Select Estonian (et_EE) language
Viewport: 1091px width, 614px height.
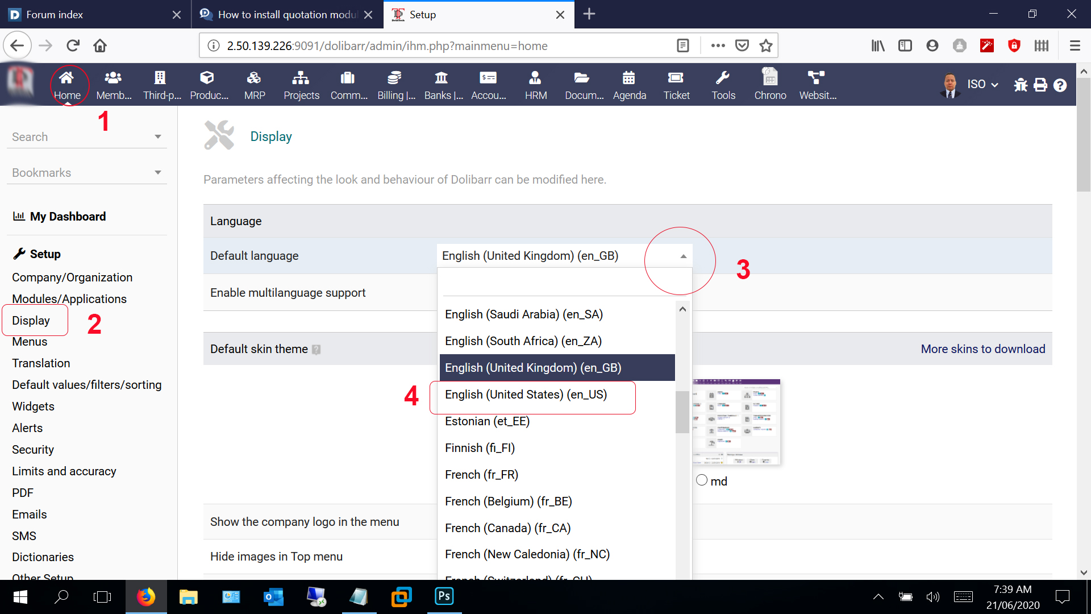tap(557, 421)
